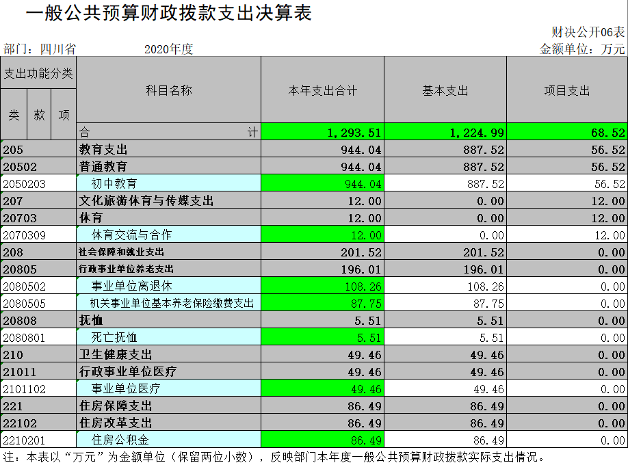Click the 基本支出 column header
628x465 pixels.
(x=445, y=90)
